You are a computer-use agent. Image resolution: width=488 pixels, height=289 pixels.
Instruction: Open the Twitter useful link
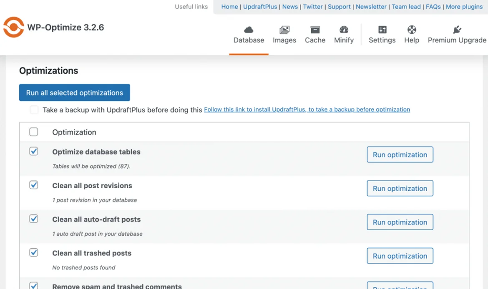coord(313,7)
